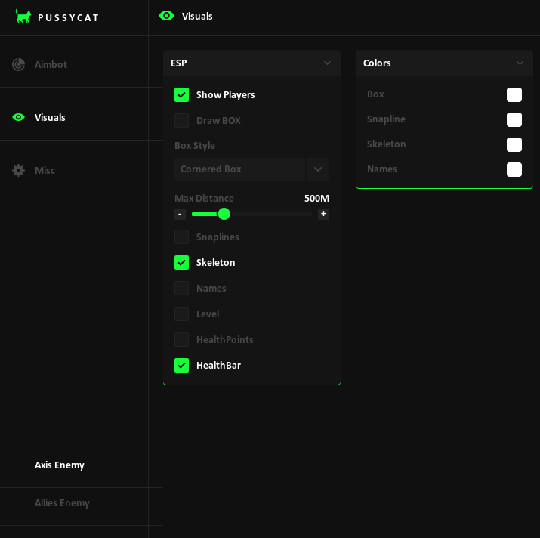Click the green cat logo icon
The image size is (540, 538).
click(x=23, y=17)
